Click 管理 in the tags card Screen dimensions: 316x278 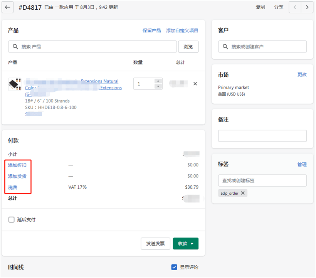pos(302,165)
